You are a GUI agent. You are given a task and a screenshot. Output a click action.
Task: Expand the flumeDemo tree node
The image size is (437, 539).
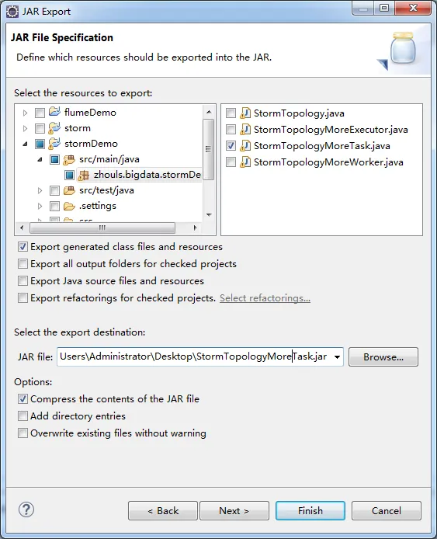25,113
